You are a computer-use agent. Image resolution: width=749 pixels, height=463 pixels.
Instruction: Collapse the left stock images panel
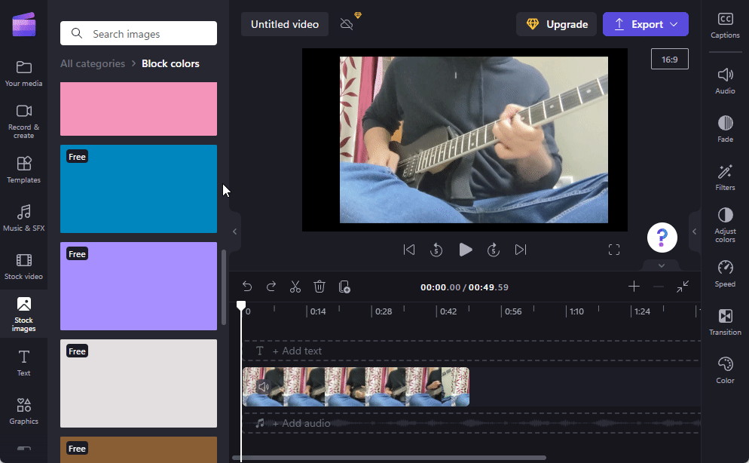pos(234,231)
